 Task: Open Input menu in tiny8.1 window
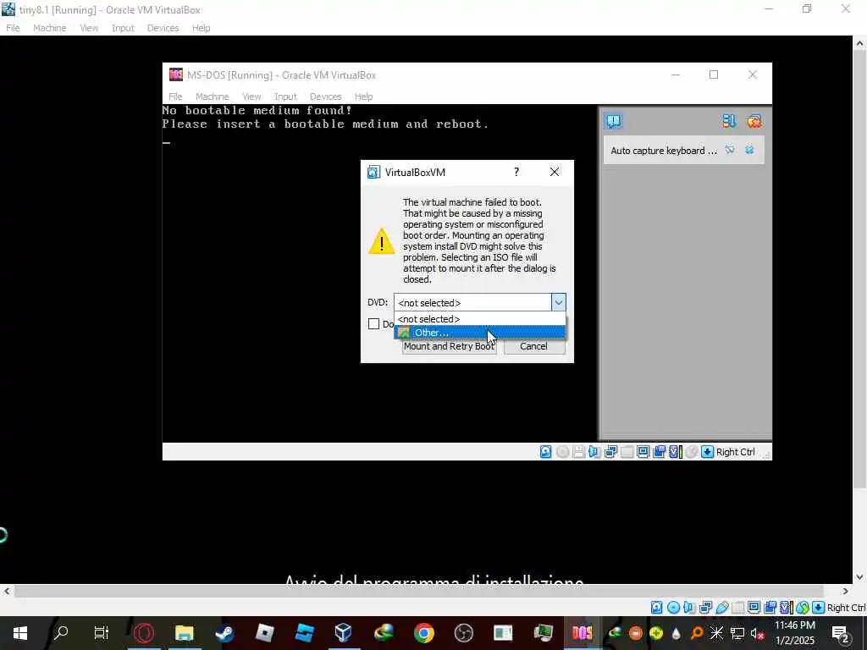click(123, 28)
